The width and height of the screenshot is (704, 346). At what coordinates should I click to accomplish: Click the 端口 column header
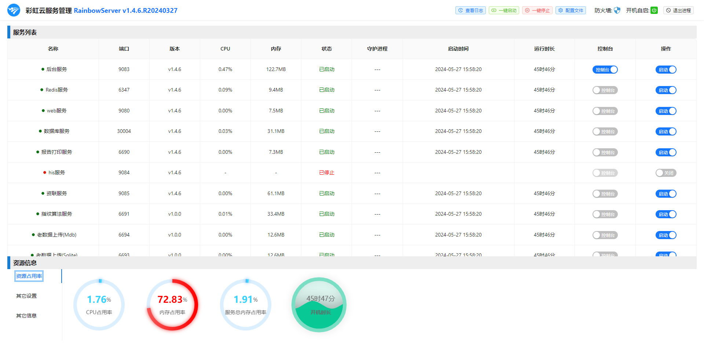coord(124,49)
